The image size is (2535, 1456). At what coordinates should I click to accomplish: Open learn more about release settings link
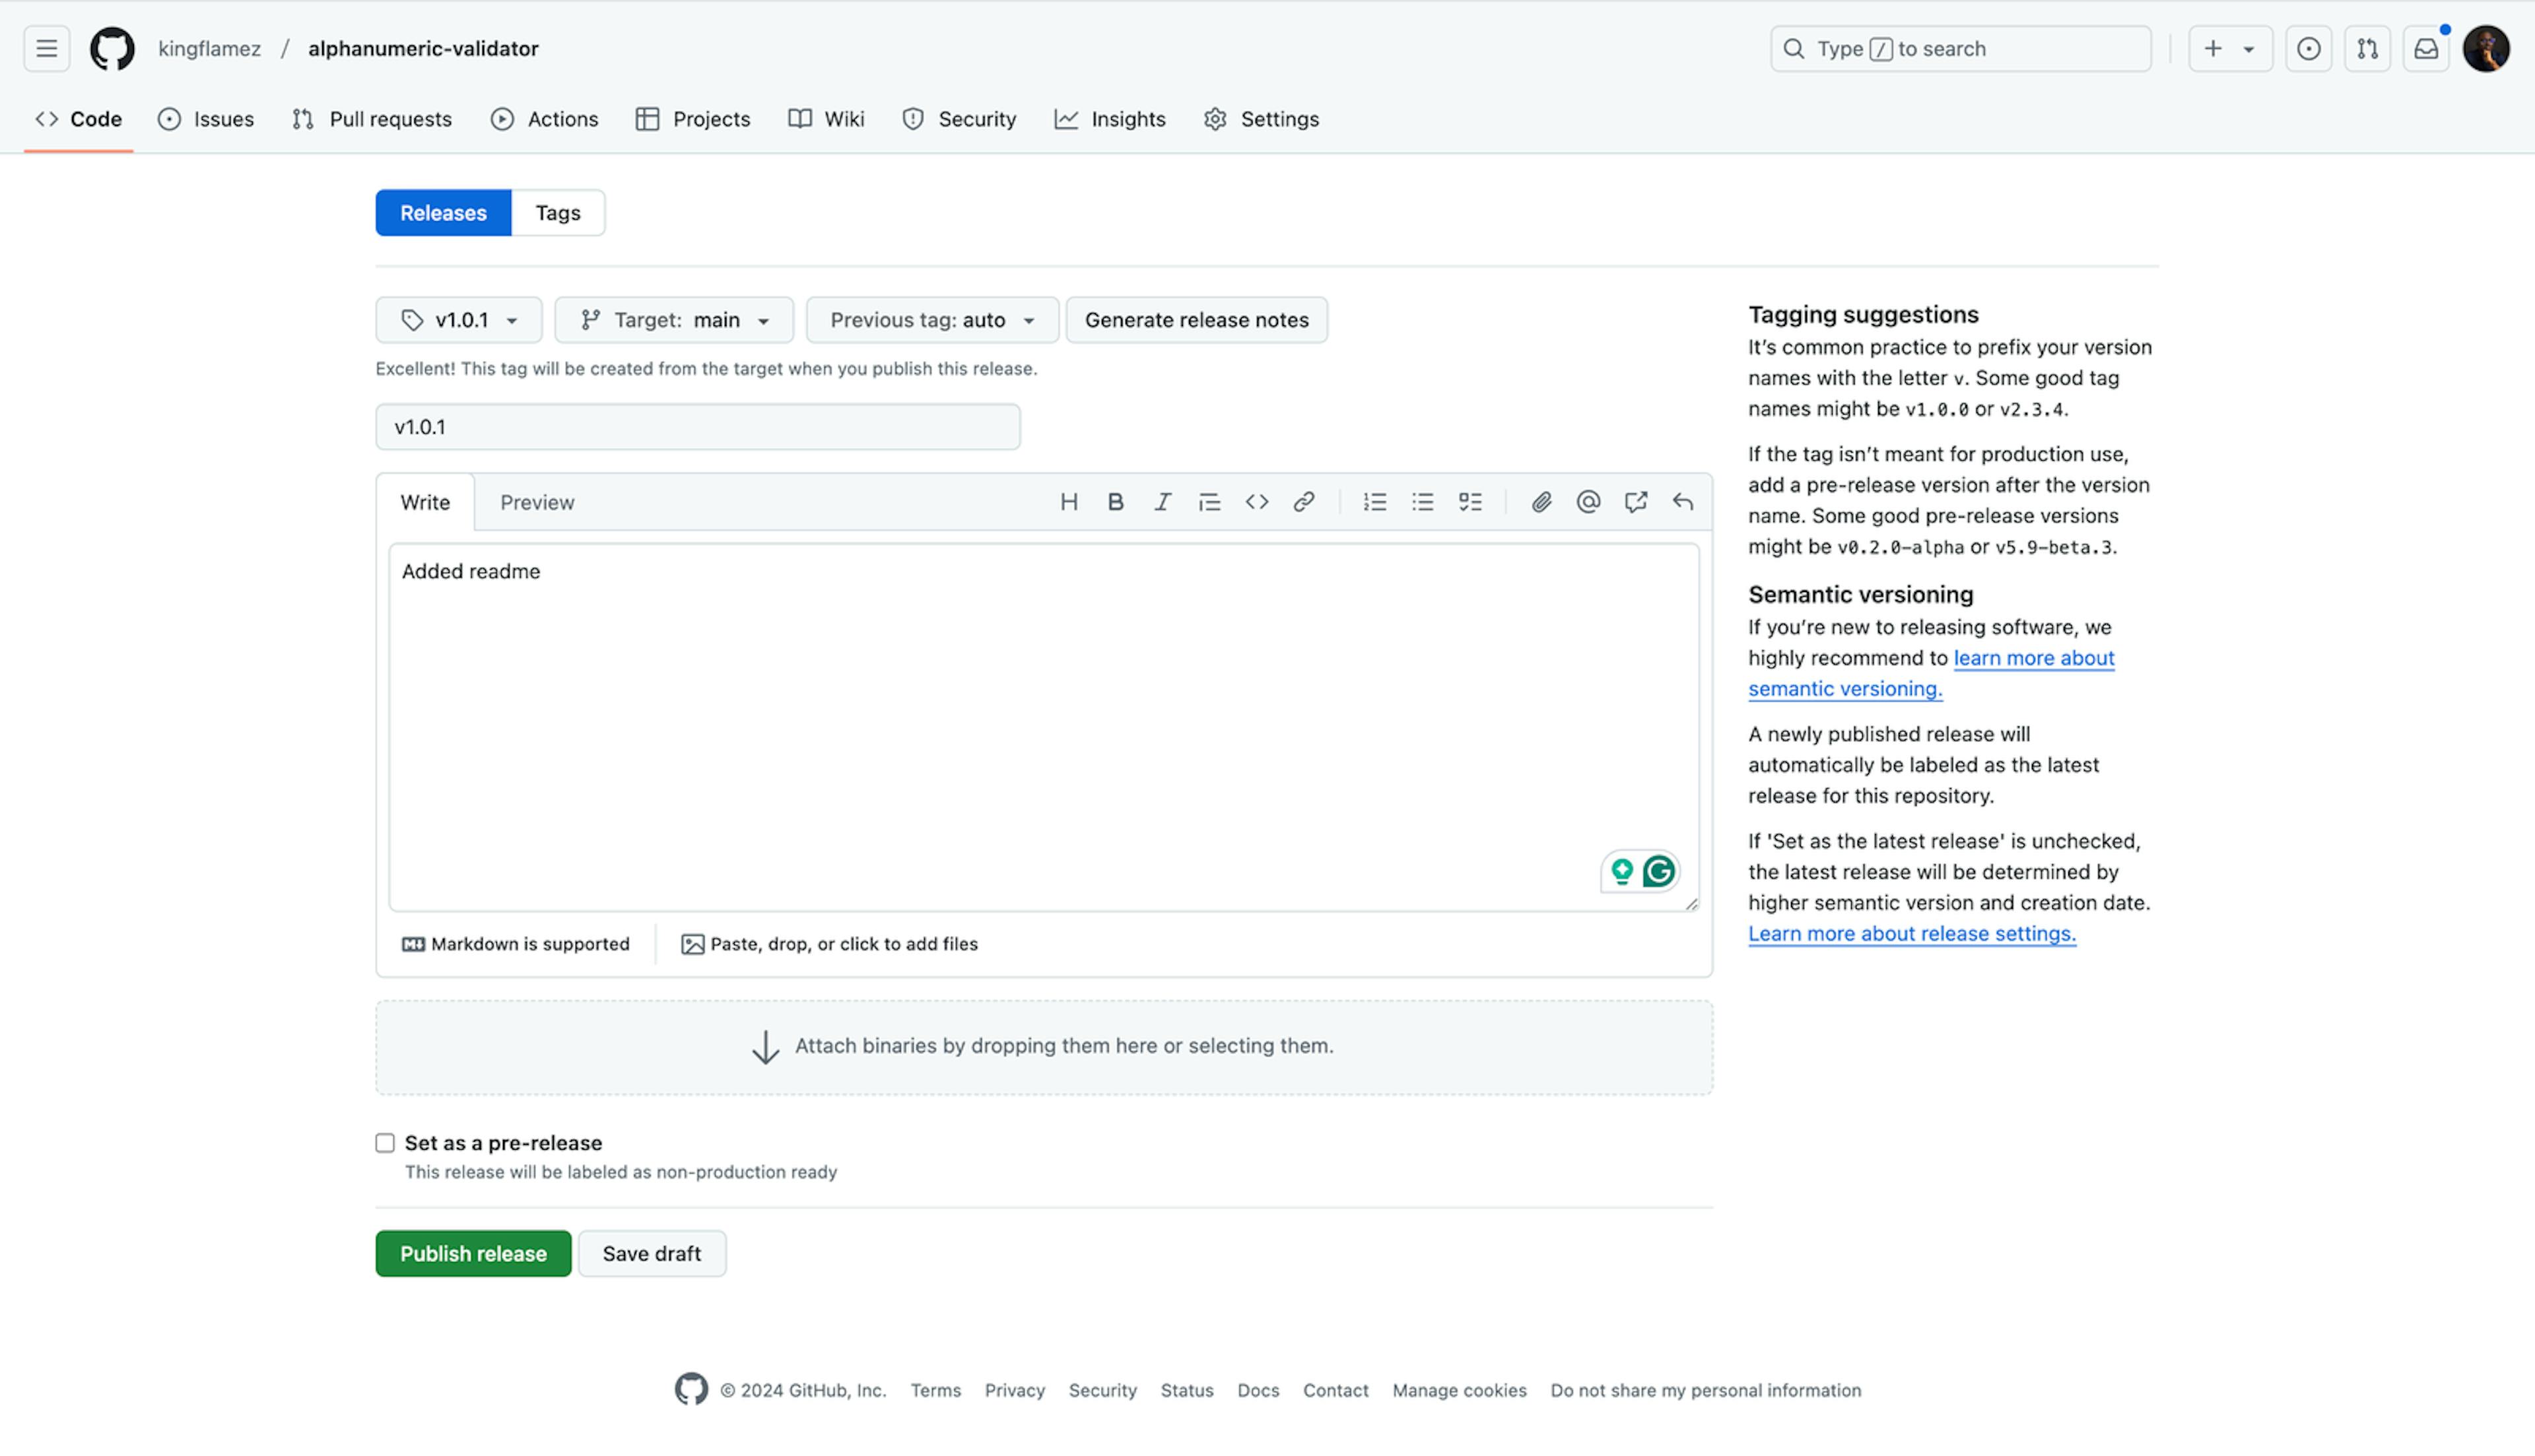pos(1911,933)
